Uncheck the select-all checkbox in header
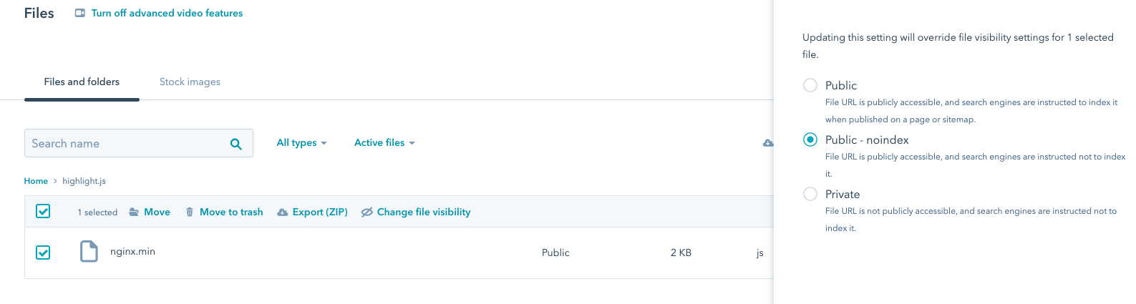Image resolution: width=1136 pixels, height=304 pixels. click(x=43, y=211)
